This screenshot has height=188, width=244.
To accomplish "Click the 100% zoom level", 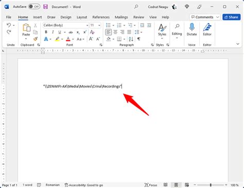I will pos(234,185).
